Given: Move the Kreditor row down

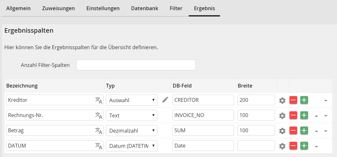Looking at the screenshot, I should (x=326, y=101).
